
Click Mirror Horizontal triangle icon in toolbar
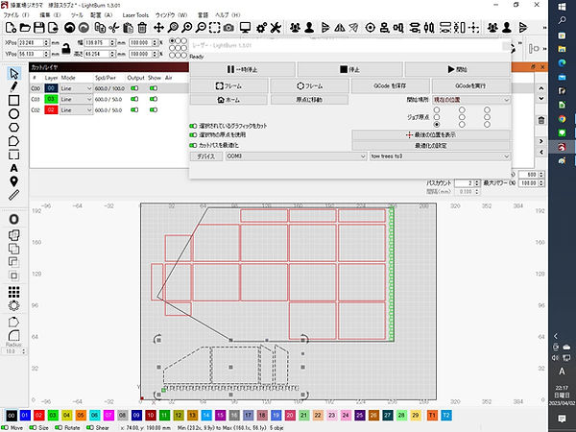(x=340, y=28)
